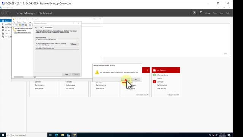Click the right arrow of the tree horizontal scrollbar
The image size is (243, 137).
(34, 77)
